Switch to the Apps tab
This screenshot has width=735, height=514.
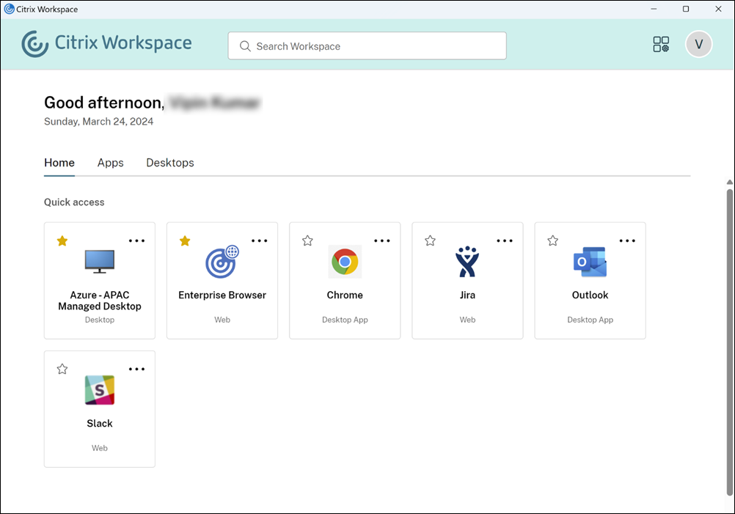pos(110,163)
